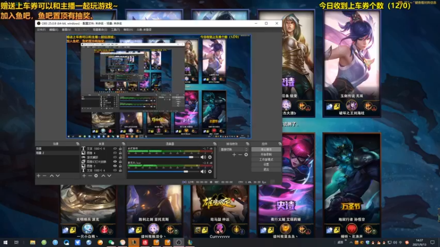The width and height of the screenshot is (440, 247).
Task: Pop out the Scenes dock panel
Action: [78, 144]
